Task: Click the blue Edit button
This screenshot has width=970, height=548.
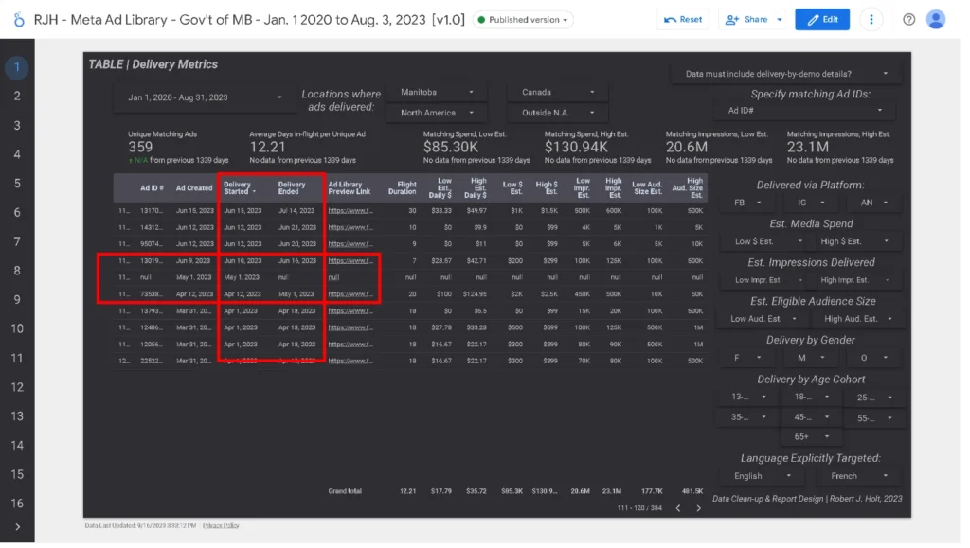Action: point(821,19)
